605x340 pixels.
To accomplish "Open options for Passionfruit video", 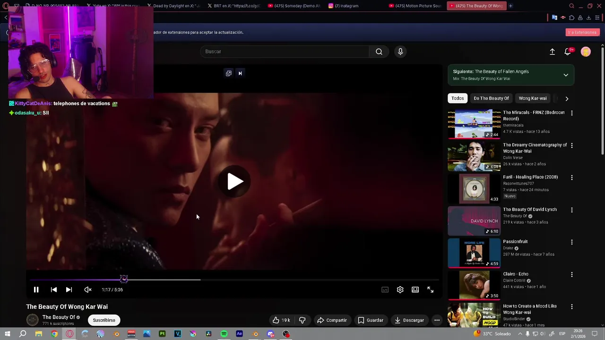I will pyautogui.click(x=572, y=242).
